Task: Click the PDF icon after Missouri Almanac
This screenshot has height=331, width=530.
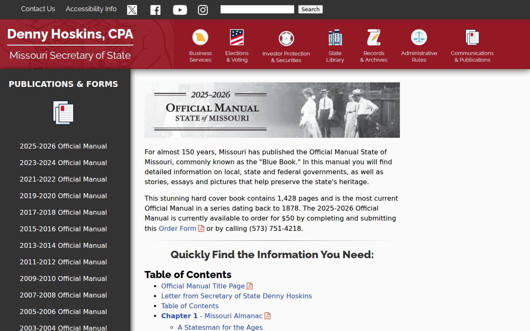Action: [x=267, y=316]
